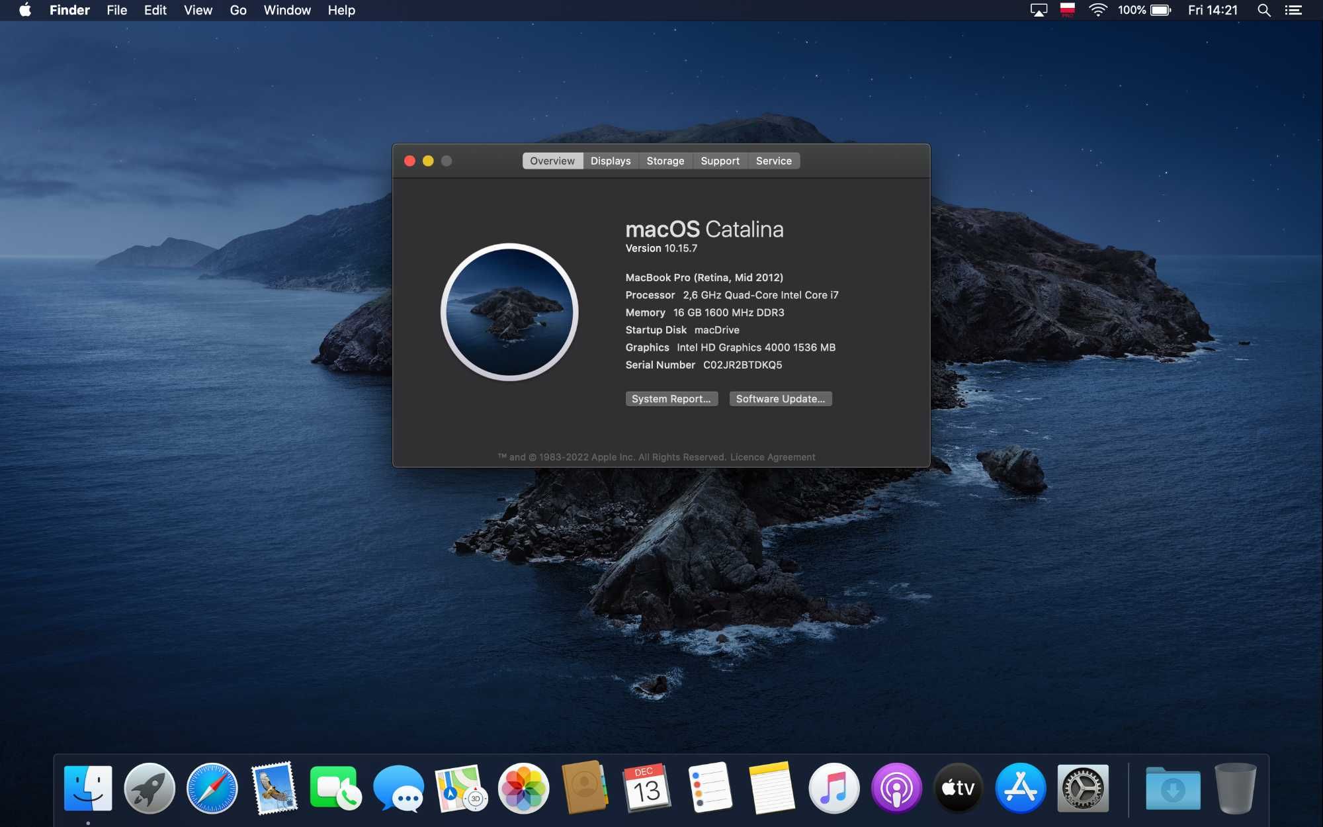1323x827 pixels.
Task: Open FaceTime from the Dock
Action: click(x=336, y=788)
